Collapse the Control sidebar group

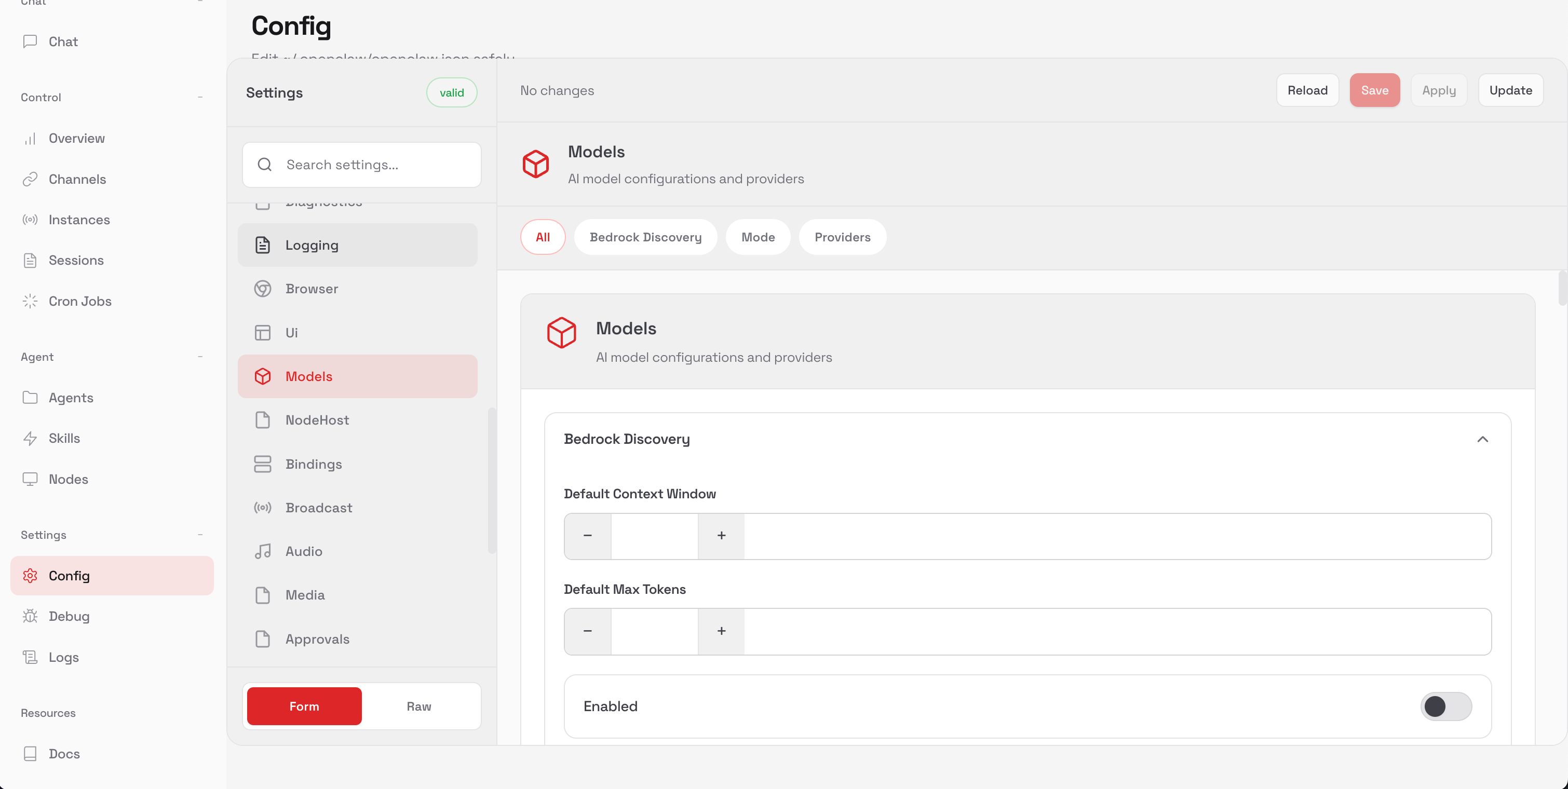[x=200, y=97]
